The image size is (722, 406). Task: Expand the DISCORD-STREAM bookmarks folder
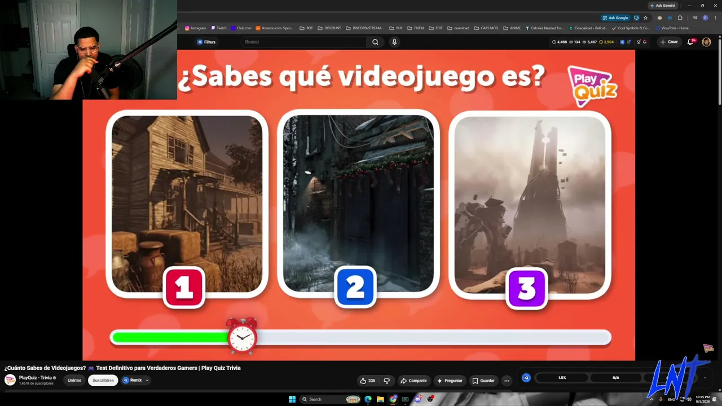(364, 28)
